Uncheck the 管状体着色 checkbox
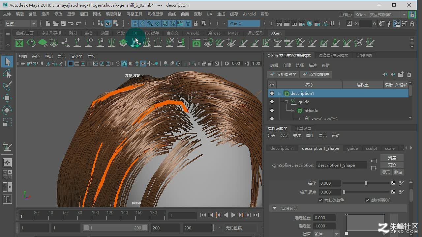 click(x=321, y=200)
